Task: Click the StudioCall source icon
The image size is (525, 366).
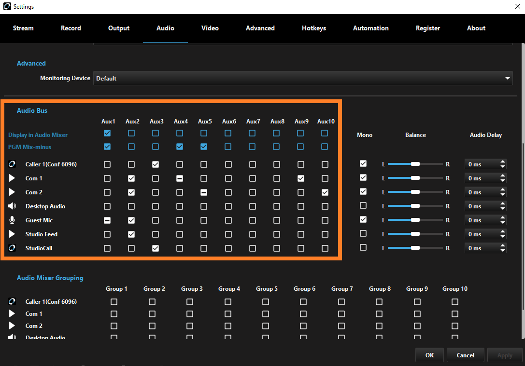Action: 12,248
